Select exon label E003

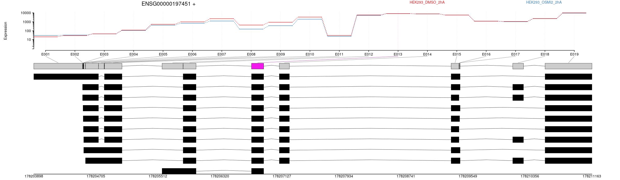pyautogui.click(x=104, y=54)
